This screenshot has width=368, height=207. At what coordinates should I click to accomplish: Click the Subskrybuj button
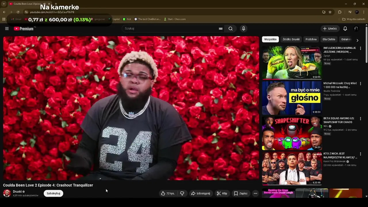[53, 193]
